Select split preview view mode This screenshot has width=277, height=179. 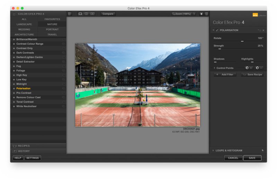click(x=86, y=14)
